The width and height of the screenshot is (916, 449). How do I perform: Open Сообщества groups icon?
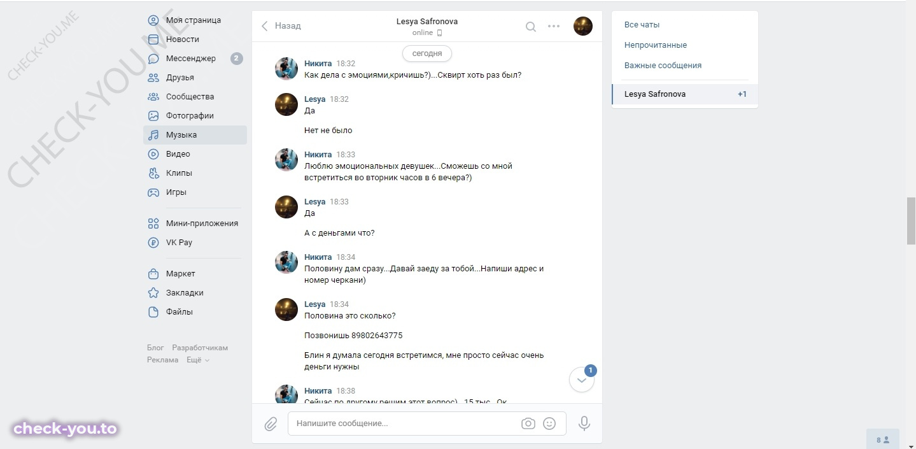coord(153,97)
